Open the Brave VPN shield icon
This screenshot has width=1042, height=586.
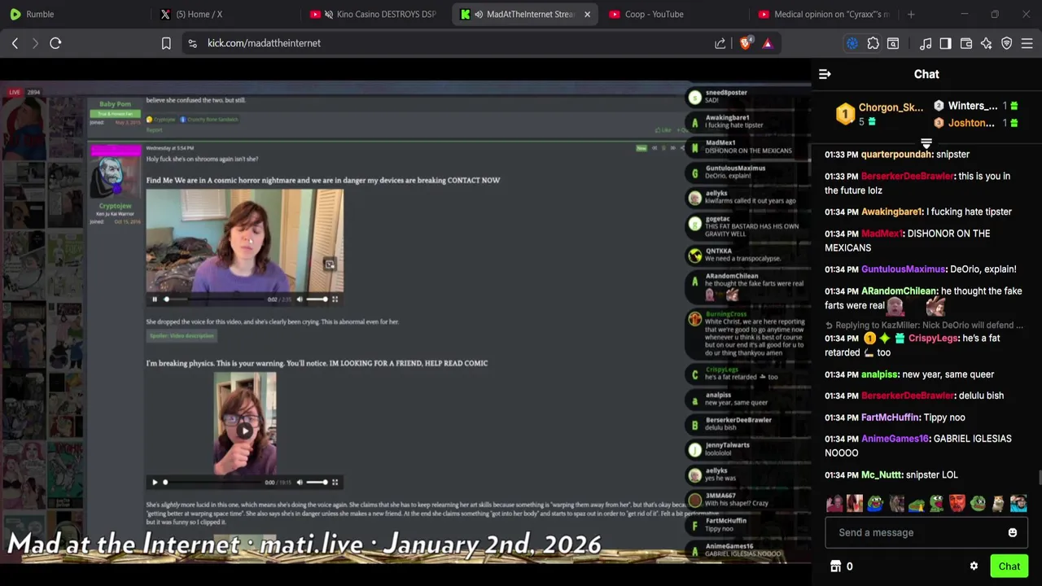point(1007,43)
